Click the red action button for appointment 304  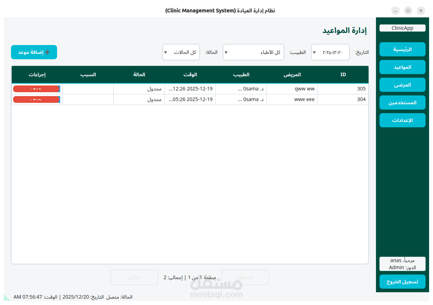click(x=36, y=100)
